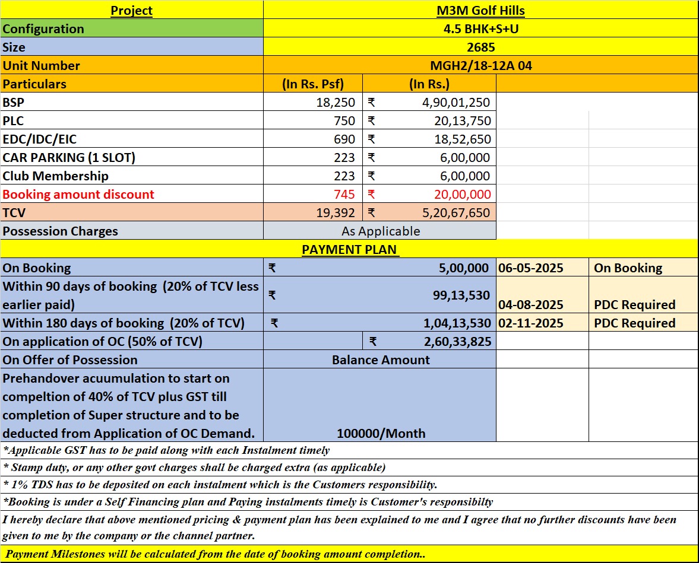Select the underlined "Project" header cell
Image resolution: width=699 pixels, height=563 pixels.
pos(131,10)
